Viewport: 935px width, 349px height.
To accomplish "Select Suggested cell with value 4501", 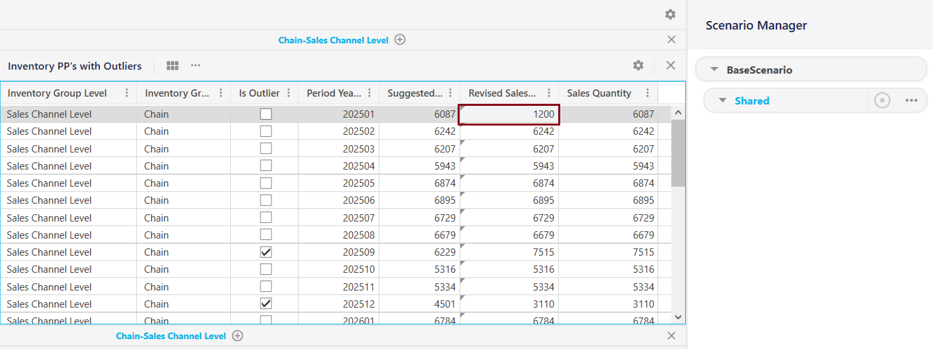I will (419, 304).
